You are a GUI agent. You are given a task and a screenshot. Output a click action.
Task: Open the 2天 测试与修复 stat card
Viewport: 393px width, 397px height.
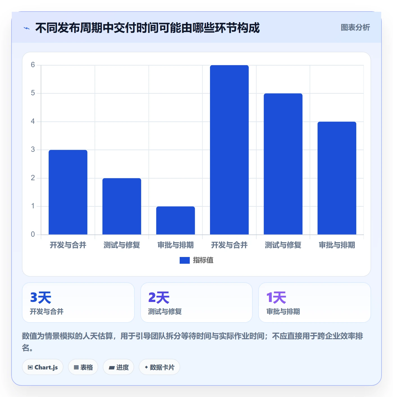196,303
